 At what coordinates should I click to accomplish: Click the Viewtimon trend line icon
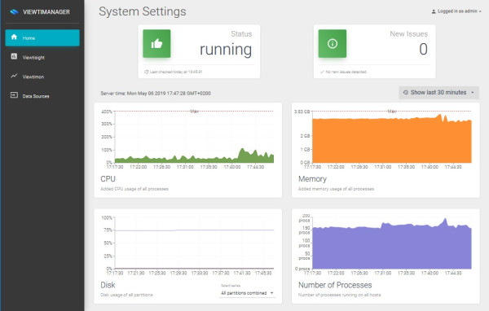pyautogui.click(x=14, y=76)
